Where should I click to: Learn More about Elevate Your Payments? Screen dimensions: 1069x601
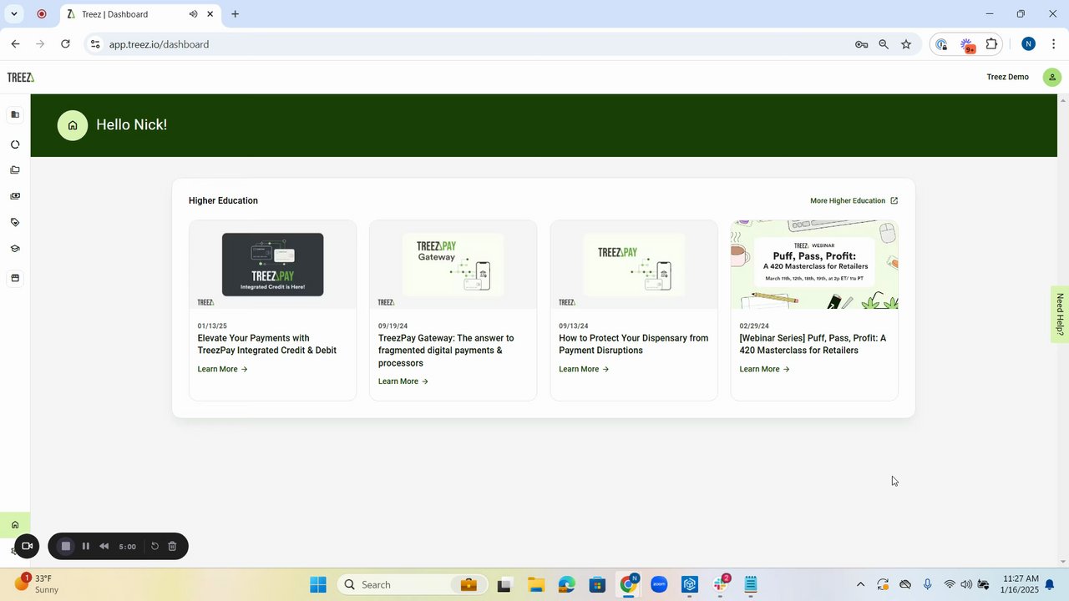click(x=222, y=369)
